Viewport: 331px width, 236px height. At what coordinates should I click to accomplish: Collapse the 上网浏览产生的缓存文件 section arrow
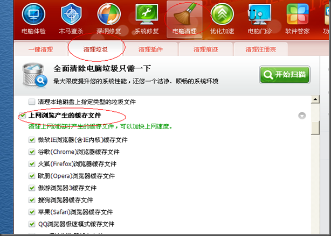point(302,116)
